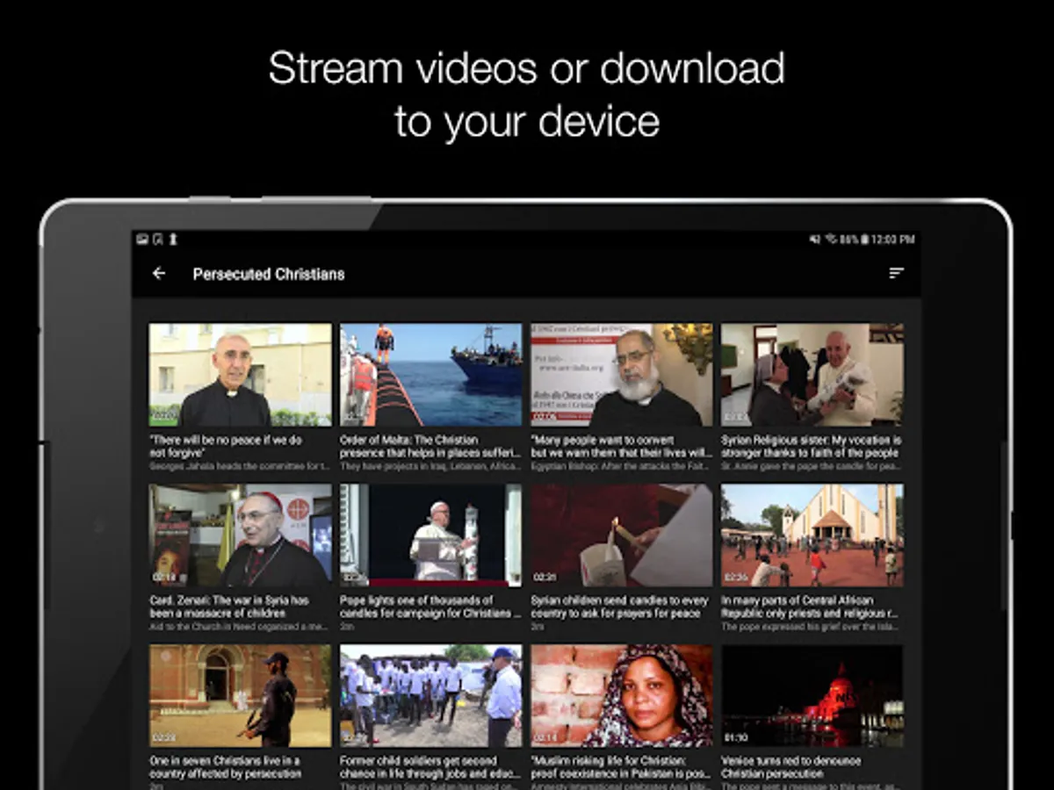Select title "Syrian Religious sister: My vocation"
This screenshot has height=790, width=1054.
point(812,446)
